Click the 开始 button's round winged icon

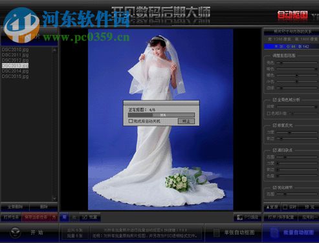(x=16, y=232)
